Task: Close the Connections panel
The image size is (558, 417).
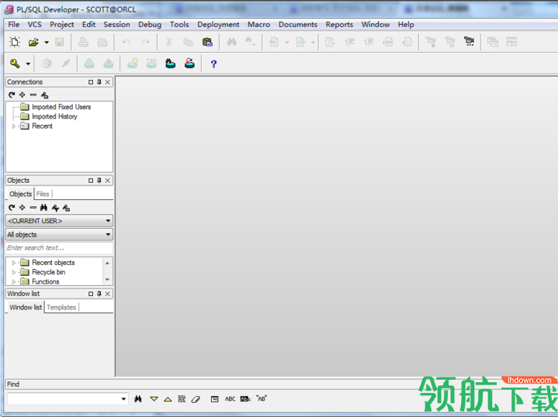Action: coord(107,82)
